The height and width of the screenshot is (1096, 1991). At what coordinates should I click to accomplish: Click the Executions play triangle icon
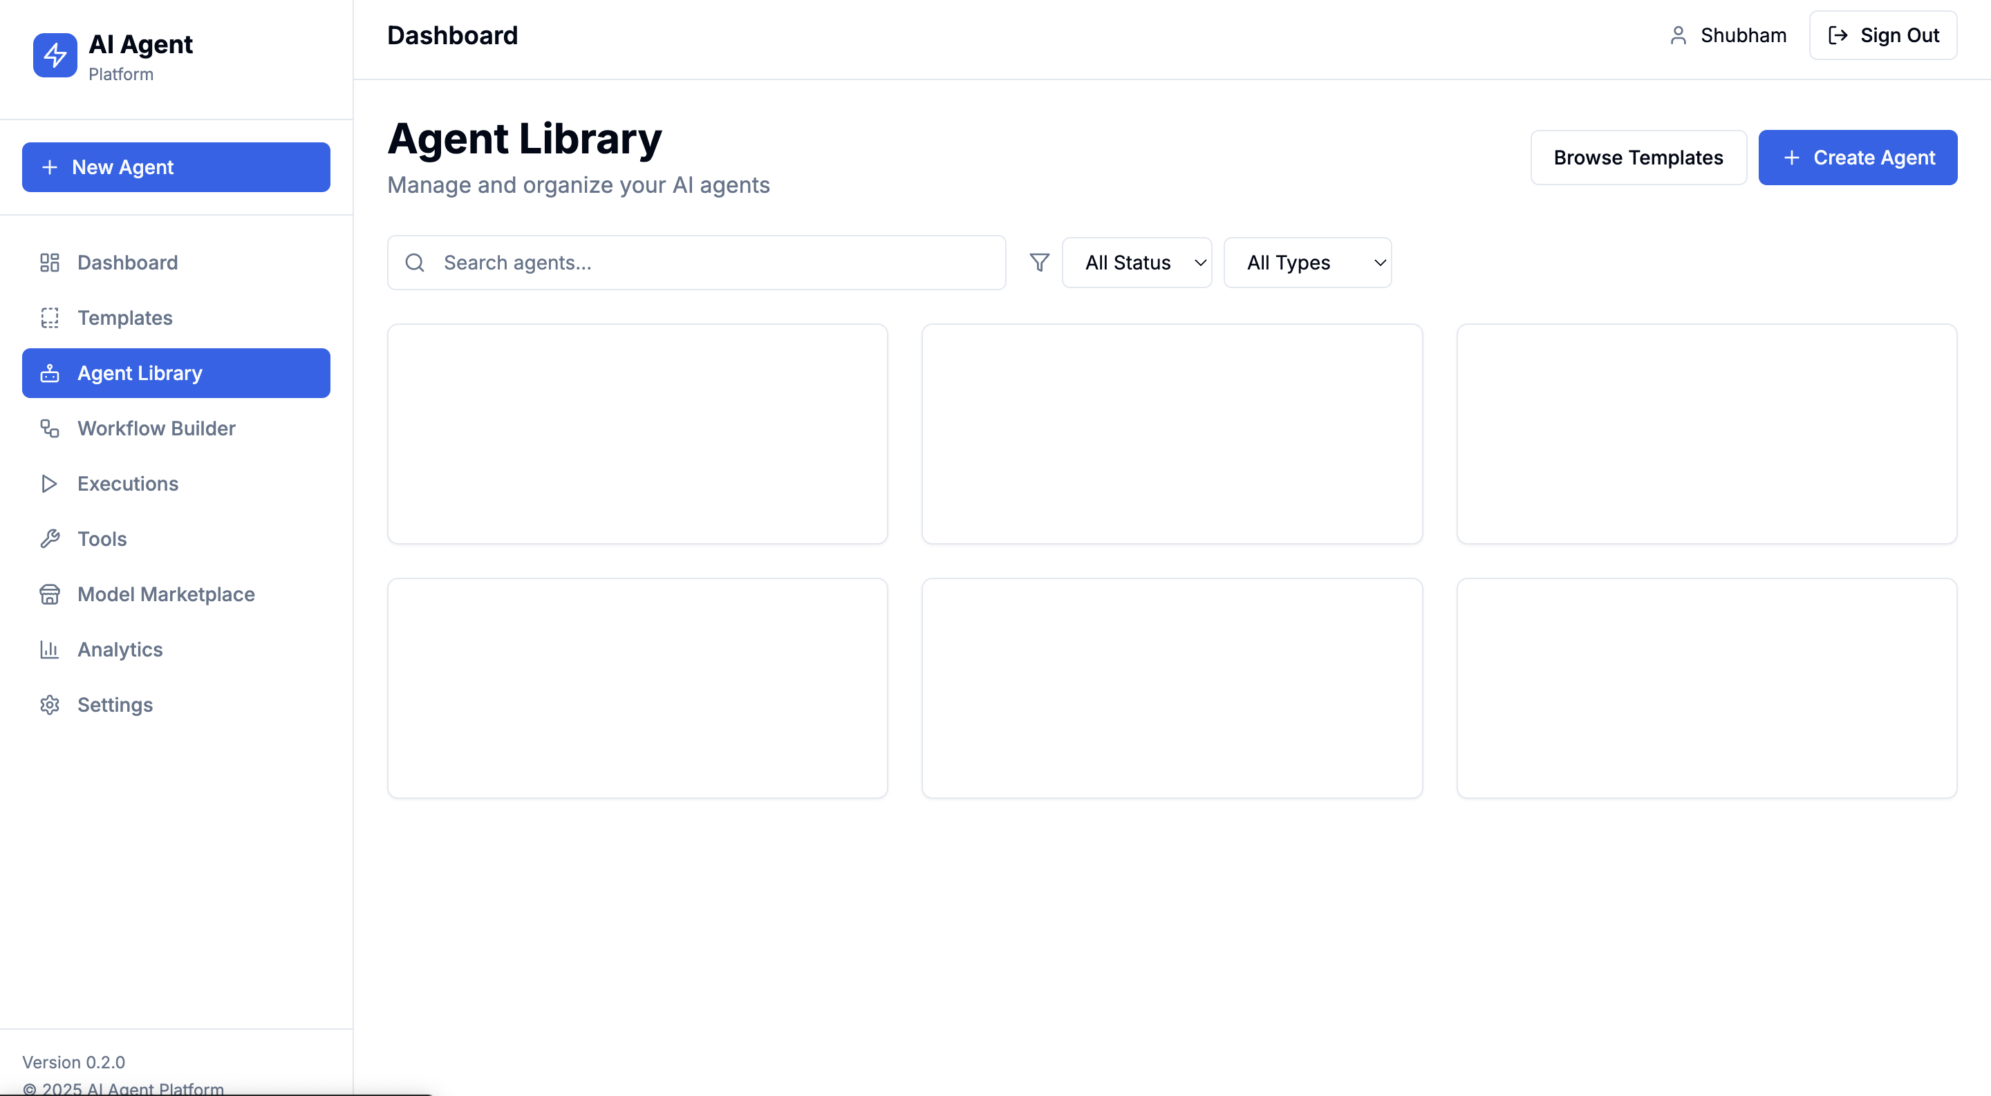50,484
